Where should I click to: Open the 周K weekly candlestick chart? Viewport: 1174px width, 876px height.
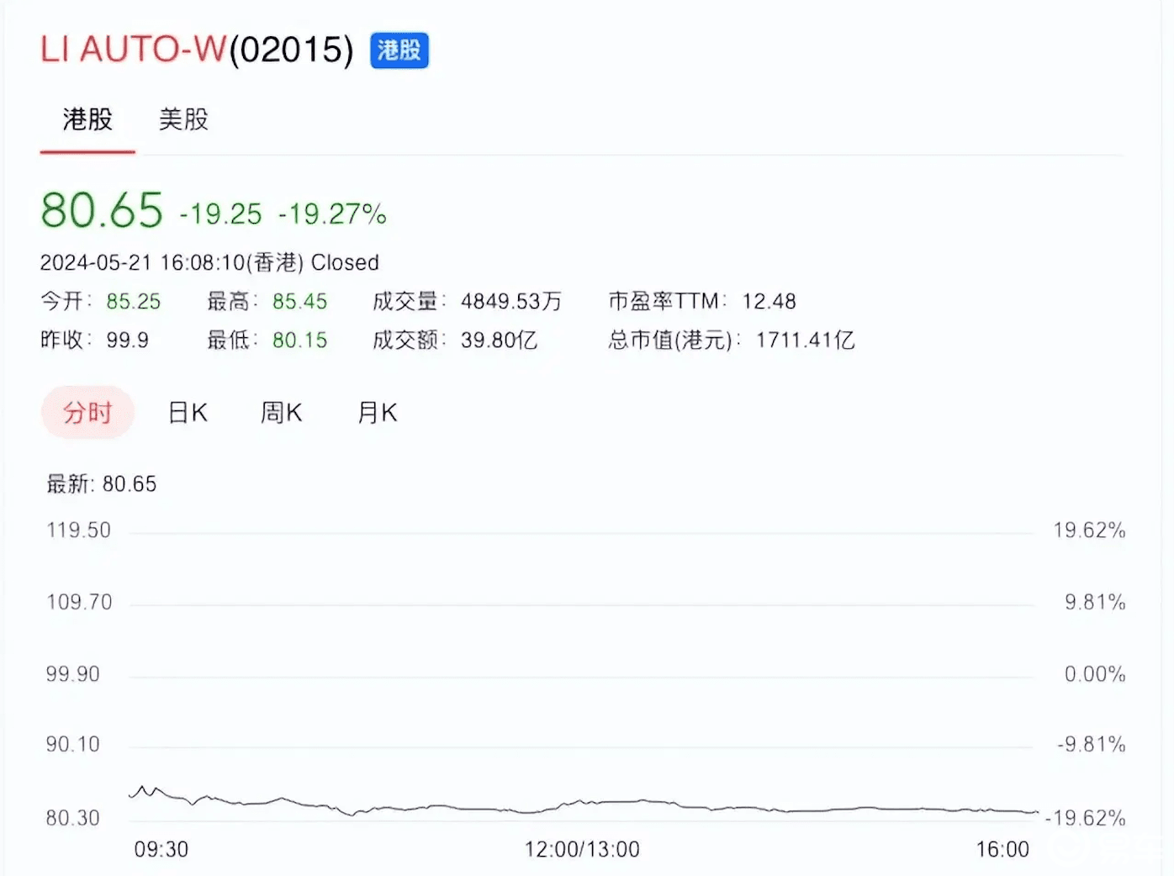tap(281, 413)
